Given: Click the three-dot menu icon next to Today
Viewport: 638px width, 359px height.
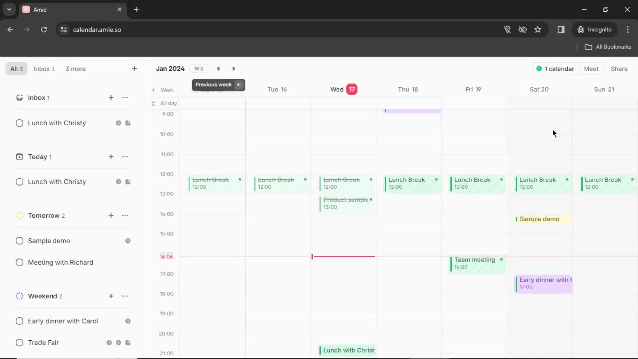Looking at the screenshot, I should tap(125, 157).
